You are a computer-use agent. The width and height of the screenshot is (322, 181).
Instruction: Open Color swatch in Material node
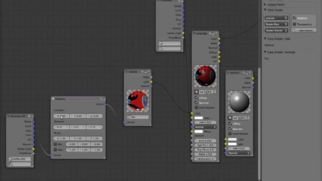(232, 139)
